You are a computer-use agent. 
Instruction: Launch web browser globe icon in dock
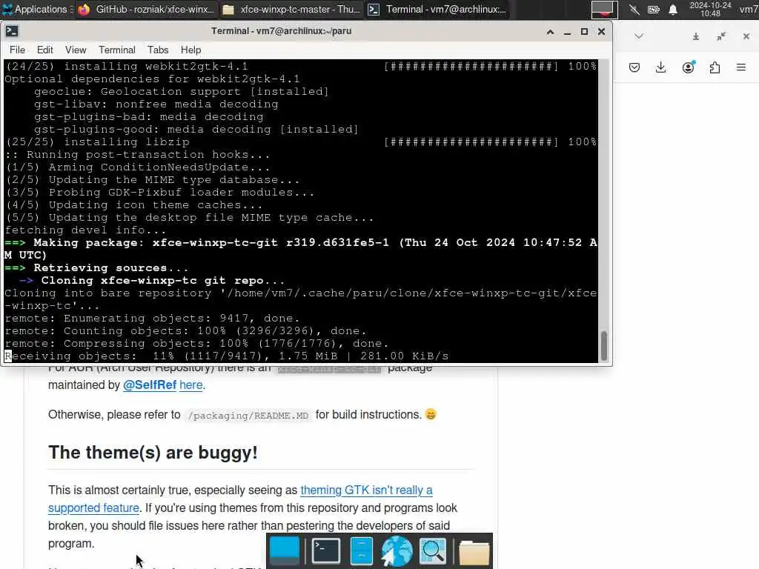(397, 551)
